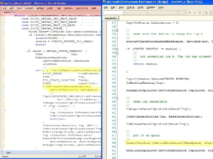Click left arrow of ioctl.c horizontal scrollbar

tap(2, 152)
